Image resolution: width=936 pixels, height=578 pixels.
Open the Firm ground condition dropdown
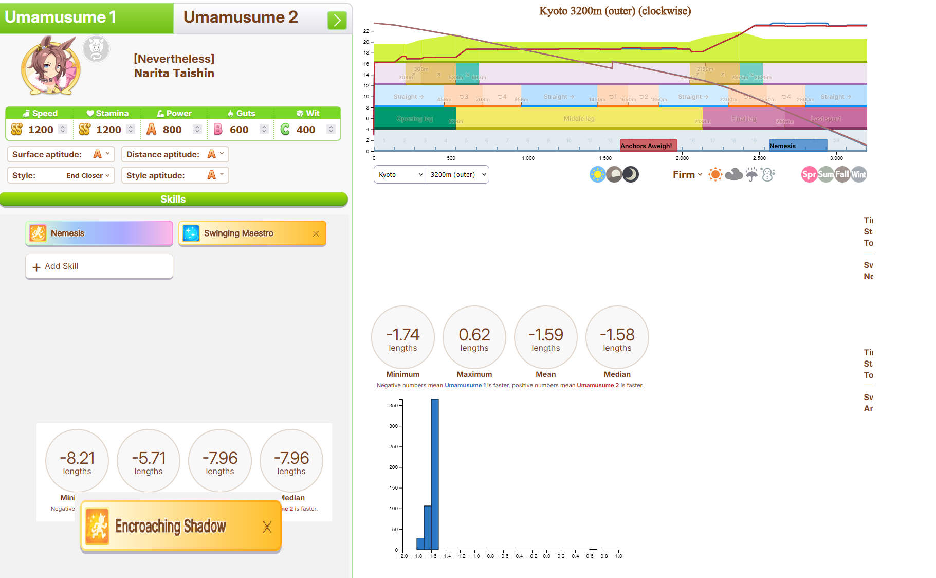coord(688,175)
